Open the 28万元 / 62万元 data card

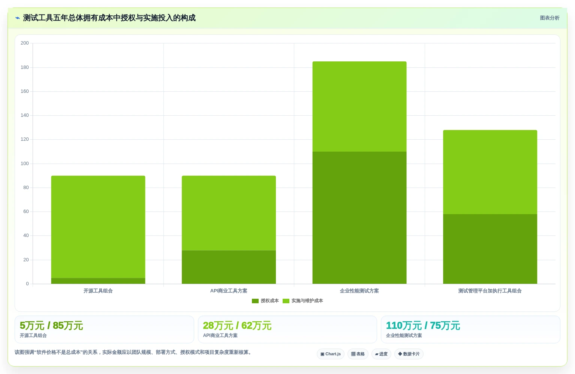click(287, 329)
